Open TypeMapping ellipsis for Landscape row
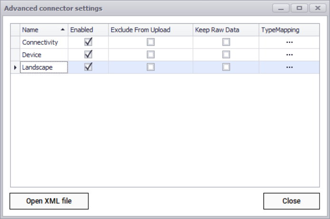330x219 pixels. [x=289, y=67]
